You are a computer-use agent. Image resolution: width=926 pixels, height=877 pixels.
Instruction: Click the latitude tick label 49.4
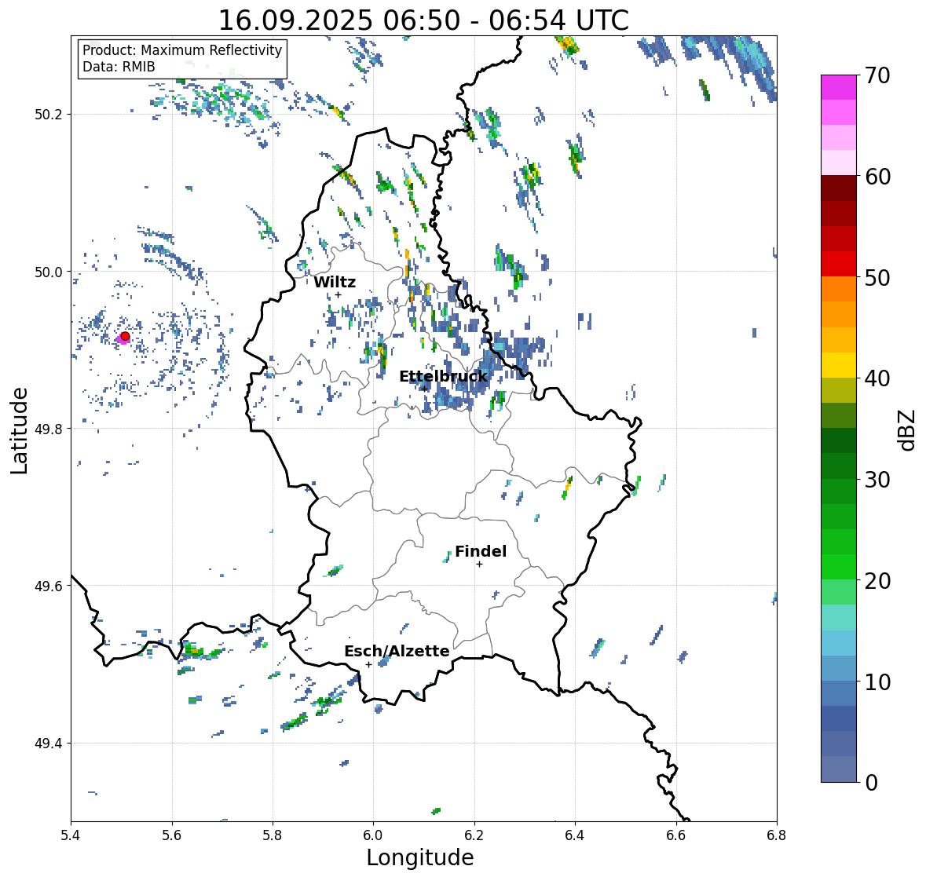coord(49,744)
